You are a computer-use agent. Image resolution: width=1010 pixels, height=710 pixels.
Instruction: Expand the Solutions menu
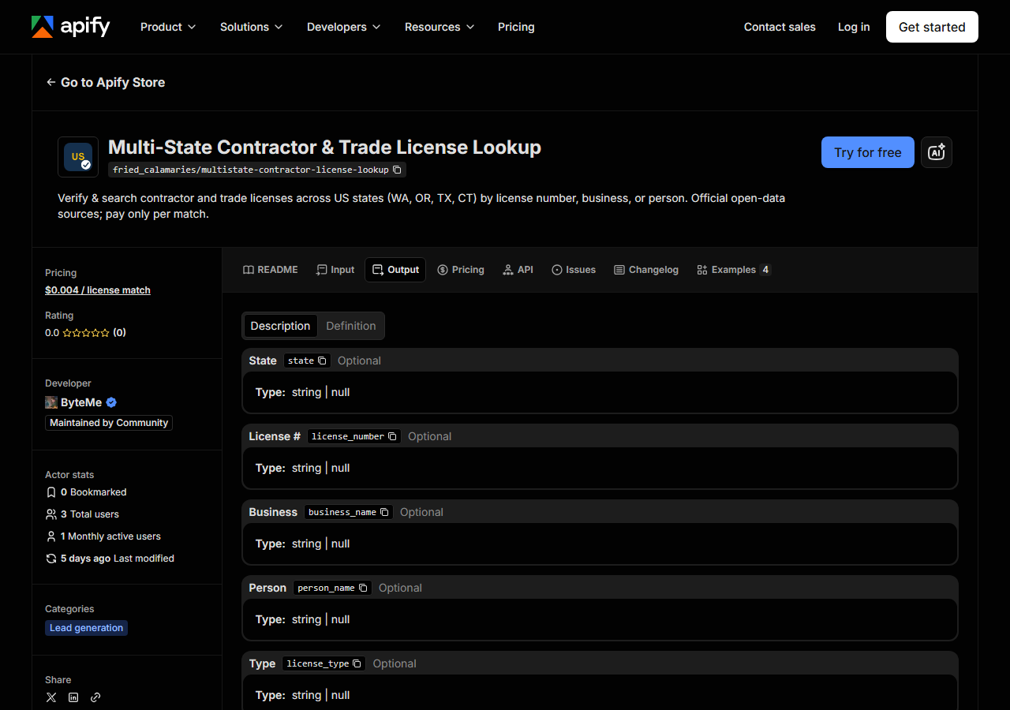pos(251,27)
